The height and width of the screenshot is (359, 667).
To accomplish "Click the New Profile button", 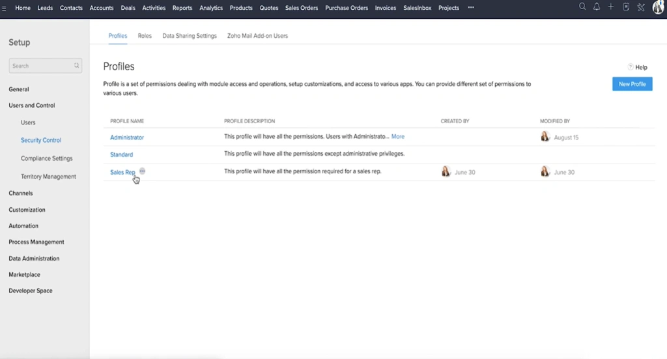I will pyautogui.click(x=632, y=84).
